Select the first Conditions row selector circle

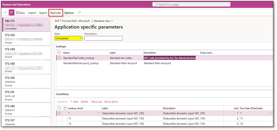(59, 113)
